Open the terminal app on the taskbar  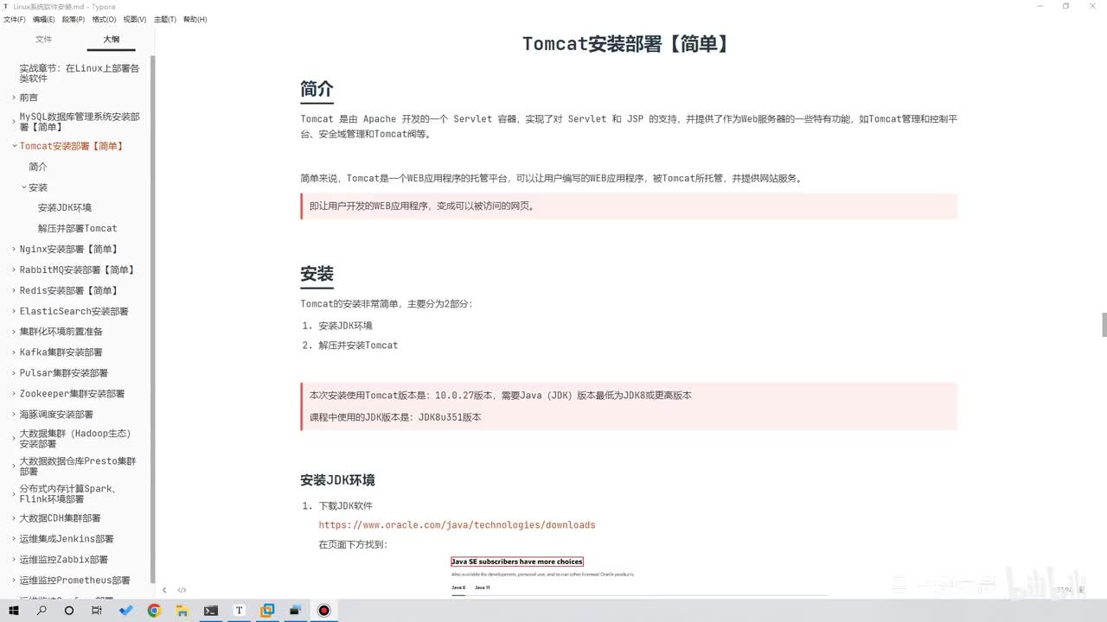point(210,610)
